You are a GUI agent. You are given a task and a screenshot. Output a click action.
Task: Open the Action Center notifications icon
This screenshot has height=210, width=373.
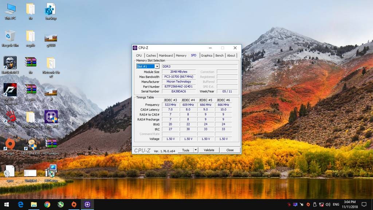point(364,204)
